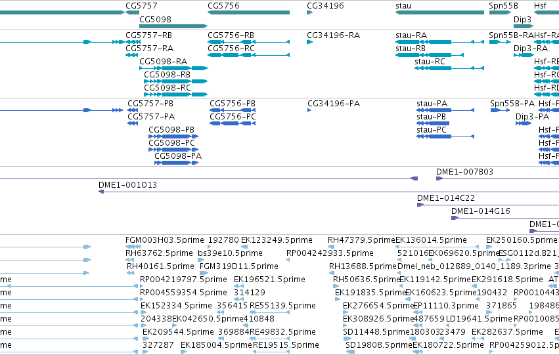This screenshot has height=355, width=559.
Task: Click BAC clone DME1-007B03
Action: click(464, 172)
